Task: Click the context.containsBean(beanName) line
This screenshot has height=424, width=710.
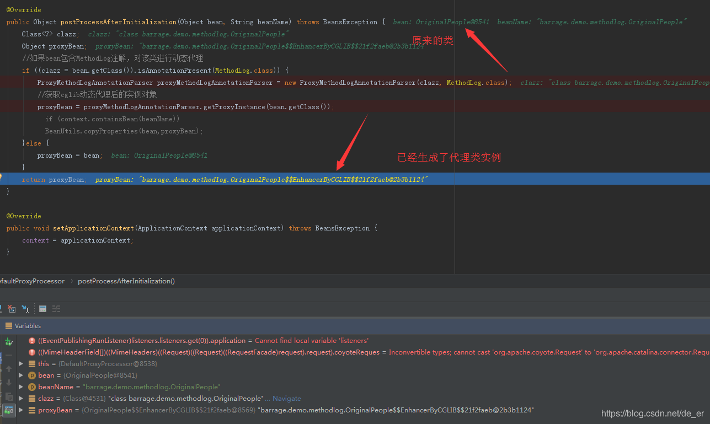Action: [x=113, y=119]
